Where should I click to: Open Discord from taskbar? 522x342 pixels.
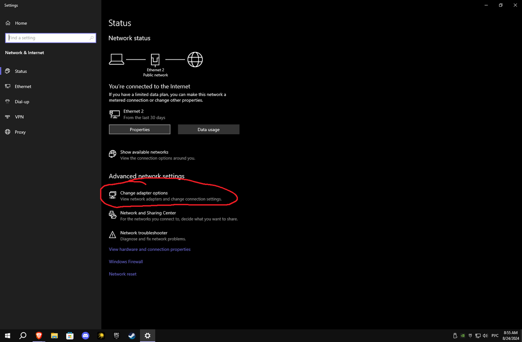85,335
